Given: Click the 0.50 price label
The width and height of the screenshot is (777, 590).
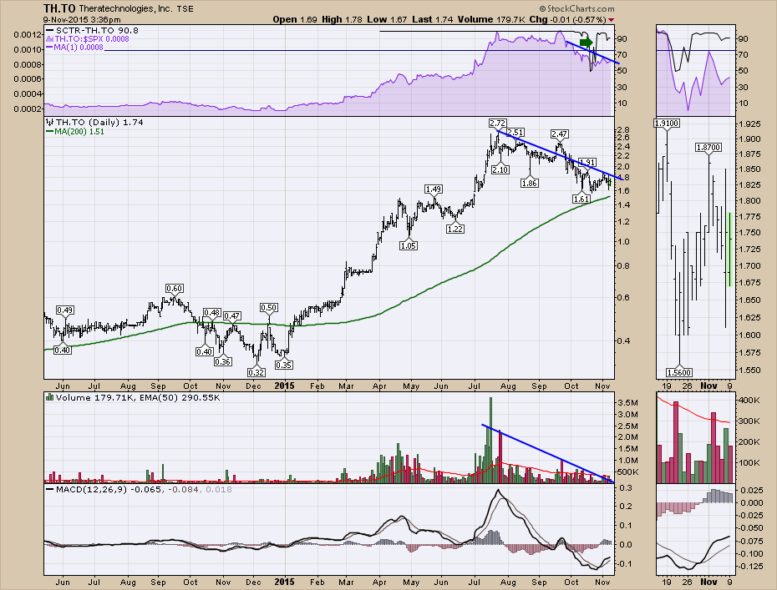Looking at the screenshot, I should [268, 307].
